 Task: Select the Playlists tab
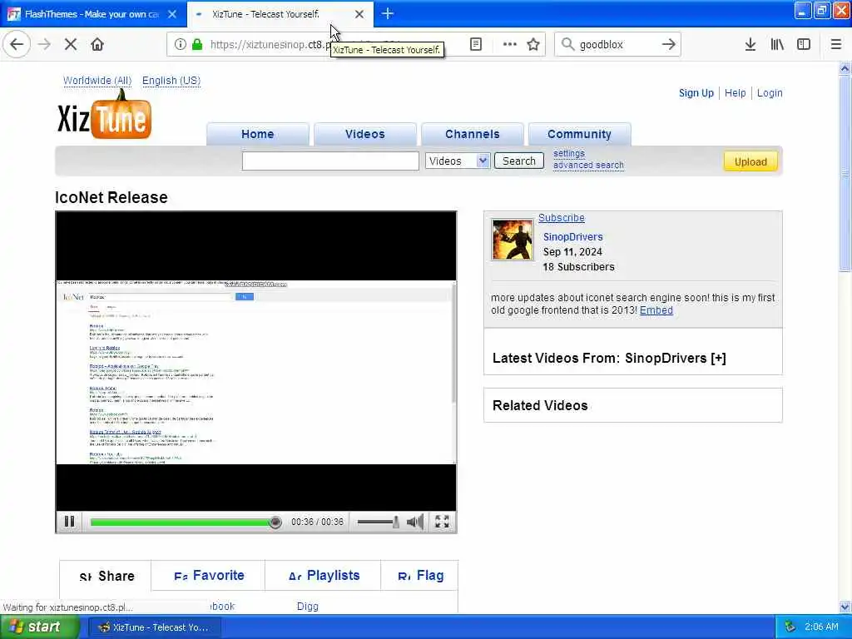click(x=324, y=576)
